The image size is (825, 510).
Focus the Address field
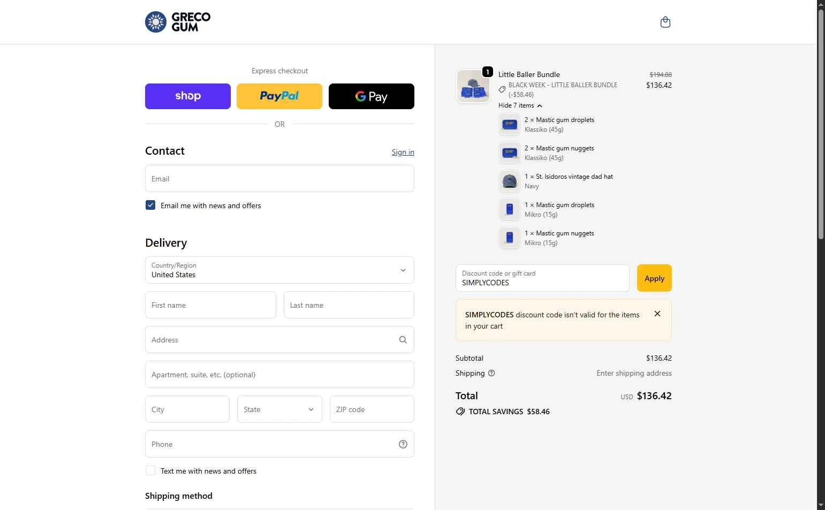pos(279,340)
